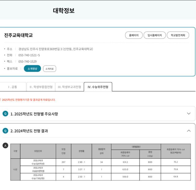Collapse the 2024학년도 전형 결과 chevron
196x190 pixels.
(x=189, y=131)
